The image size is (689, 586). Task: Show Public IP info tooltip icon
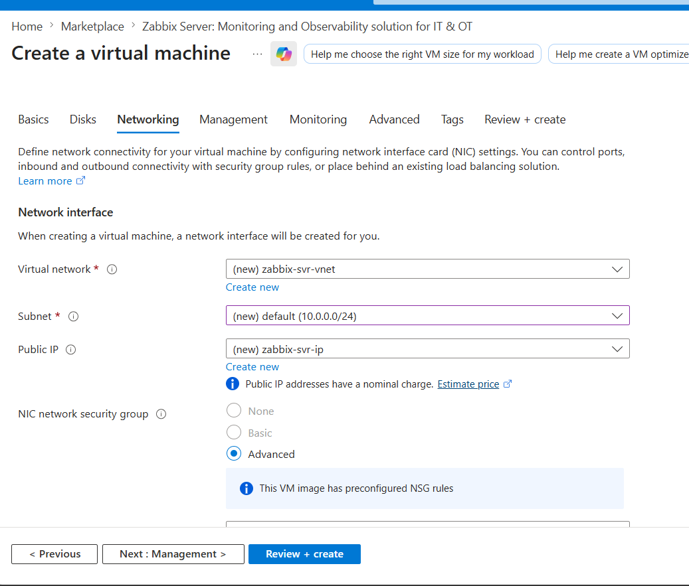(x=70, y=349)
